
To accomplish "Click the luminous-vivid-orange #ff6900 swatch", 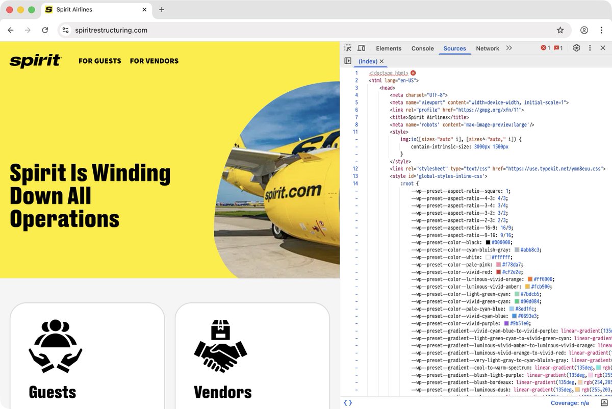I will pos(530,279).
